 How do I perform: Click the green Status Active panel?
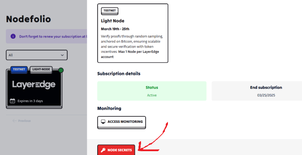pos(152,91)
